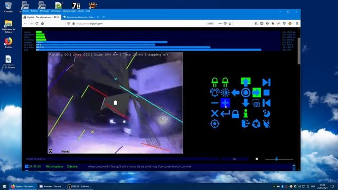The height and width of the screenshot is (190, 338).
Task: Open the Firefox desktop shortcut
Action: 8,42
